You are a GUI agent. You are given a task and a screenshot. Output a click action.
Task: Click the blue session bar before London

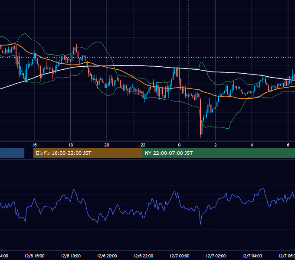click(x=12, y=153)
